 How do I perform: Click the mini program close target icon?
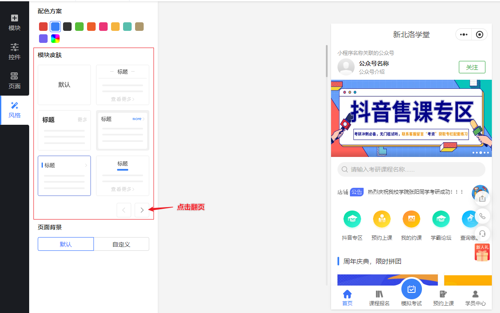479,34
